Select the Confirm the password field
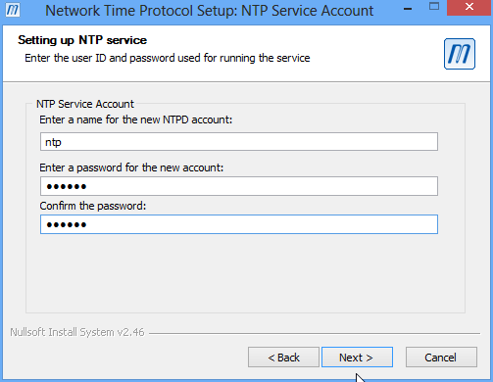The height and width of the screenshot is (382, 493). coord(239,224)
